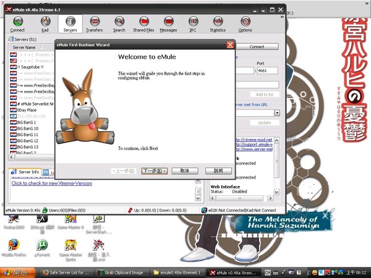The image size is (371, 278).
Task: Open the µTorrent desktop icon
Action: coord(42,248)
